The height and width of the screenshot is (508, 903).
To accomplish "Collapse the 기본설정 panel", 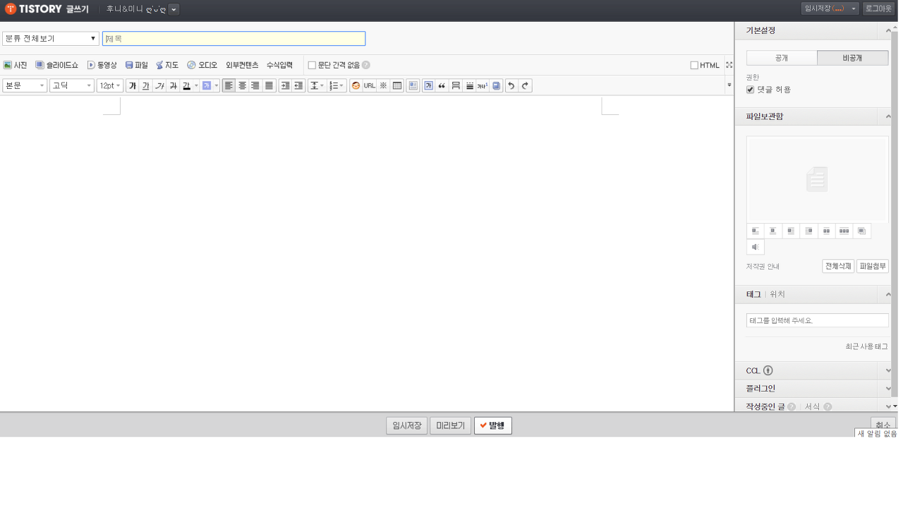I will coord(888,31).
